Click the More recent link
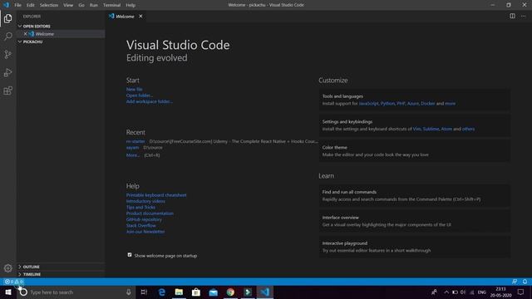The image size is (532, 299). click(133, 155)
